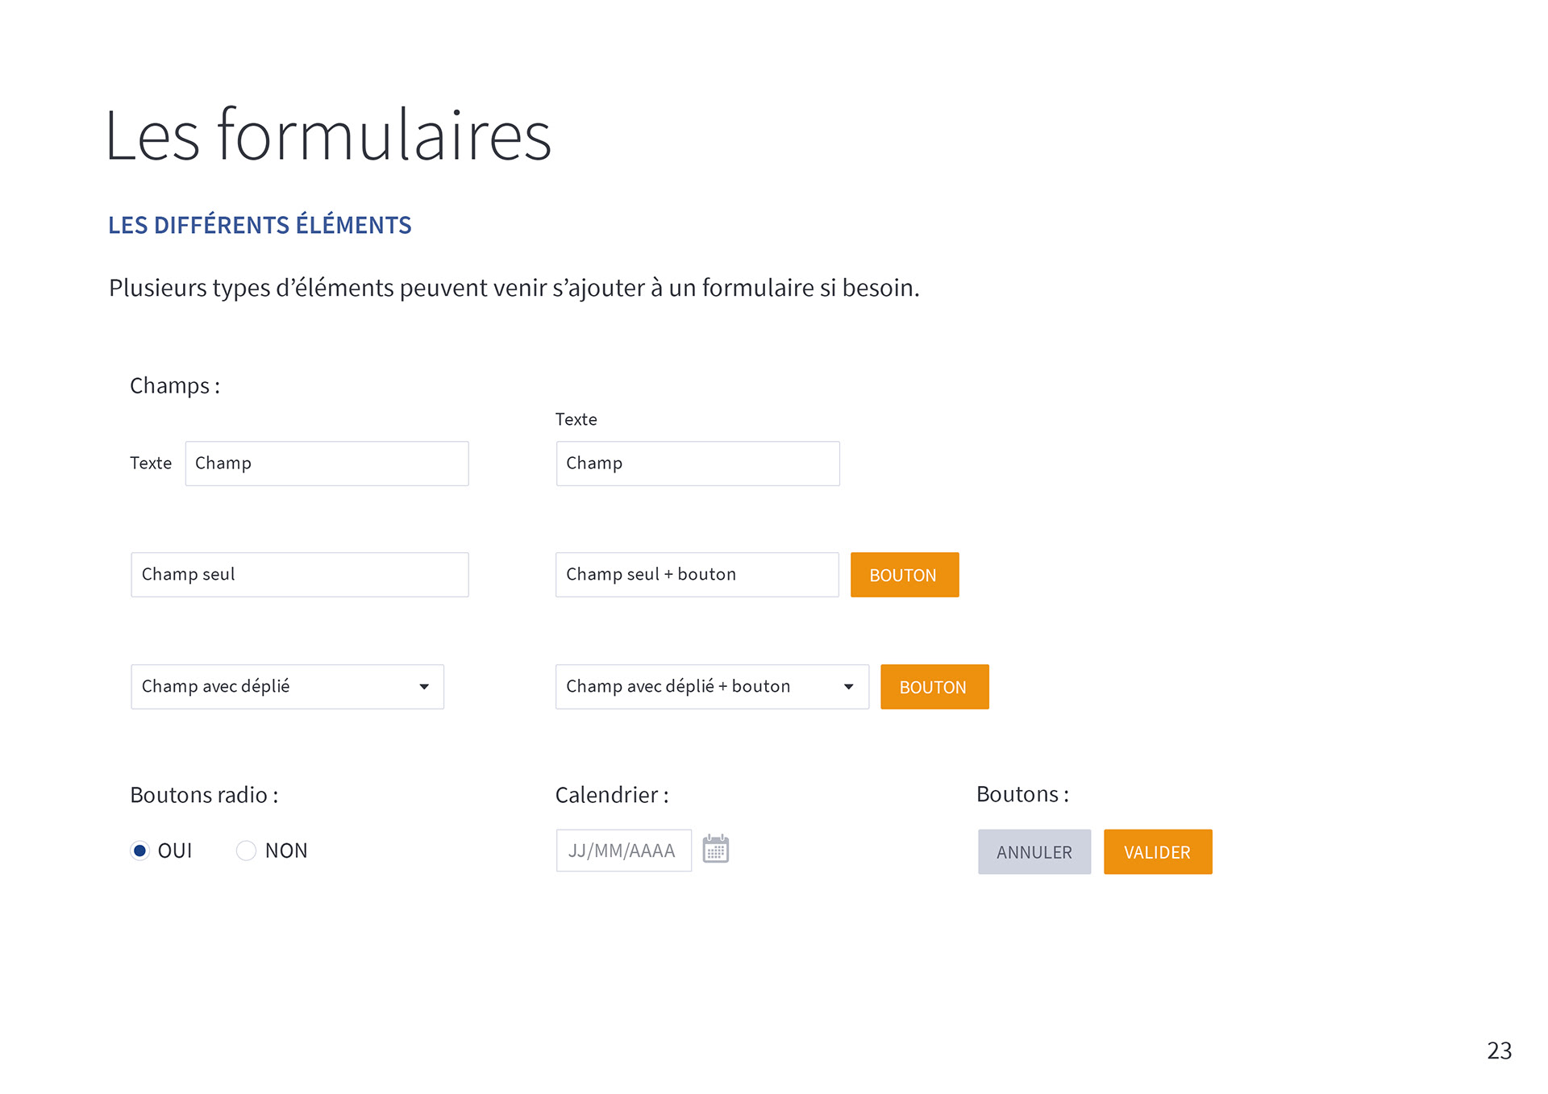This screenshot has width=1548, height=1094.
Task: Click the page number 23
Action: tap(1499, 1050)
